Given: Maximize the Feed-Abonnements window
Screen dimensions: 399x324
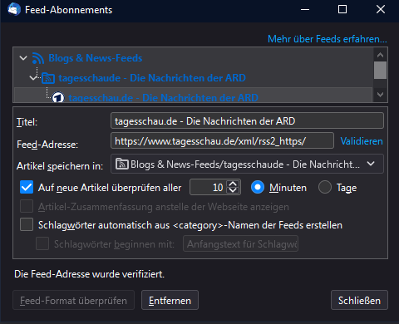Looking at the screenshot, I should tap(342, 10).
